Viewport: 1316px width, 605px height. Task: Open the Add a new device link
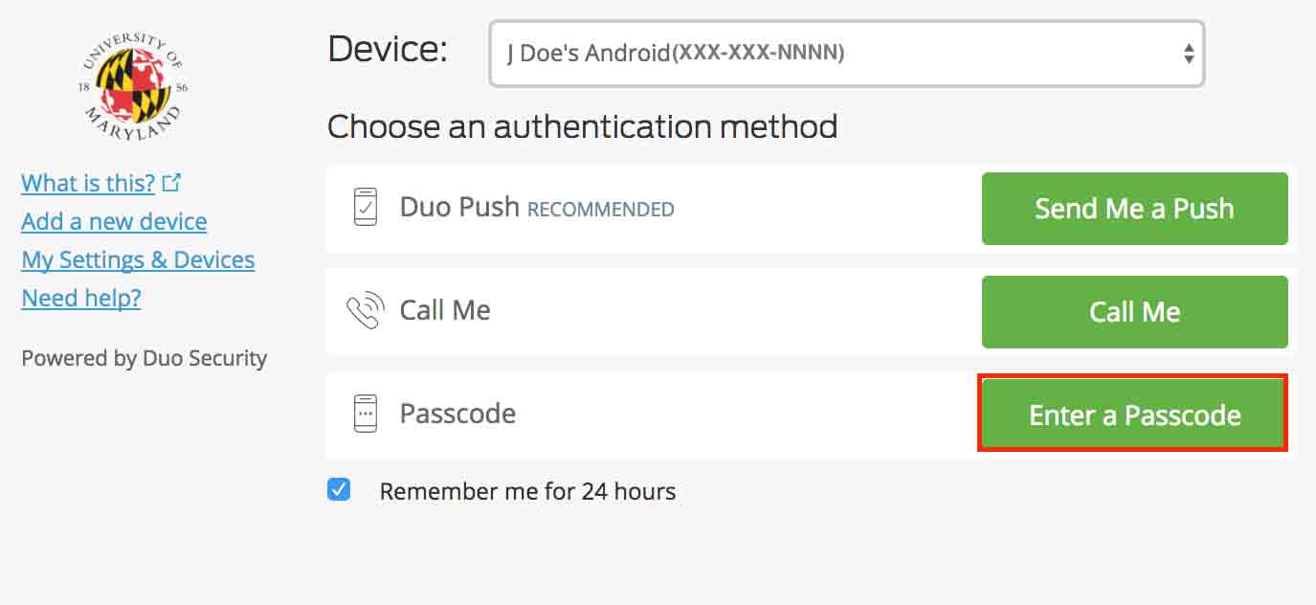click(x=113, y=220)
